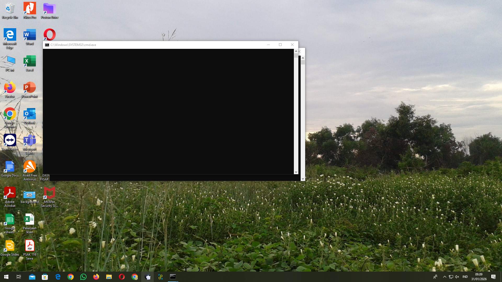Image resolution: width=502 pixels, height=282 pixels.
Task: Launch WhatsApp from the taskbar
Action: pyautogui.click(x=83, y=277)
